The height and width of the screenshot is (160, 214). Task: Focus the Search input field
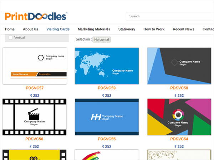point(170,16)
